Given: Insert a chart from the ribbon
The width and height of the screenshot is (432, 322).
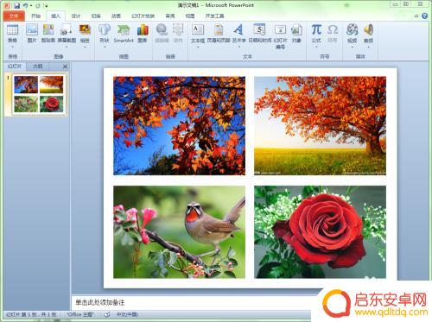Looking at the screenshot, I should click(143, 33).
